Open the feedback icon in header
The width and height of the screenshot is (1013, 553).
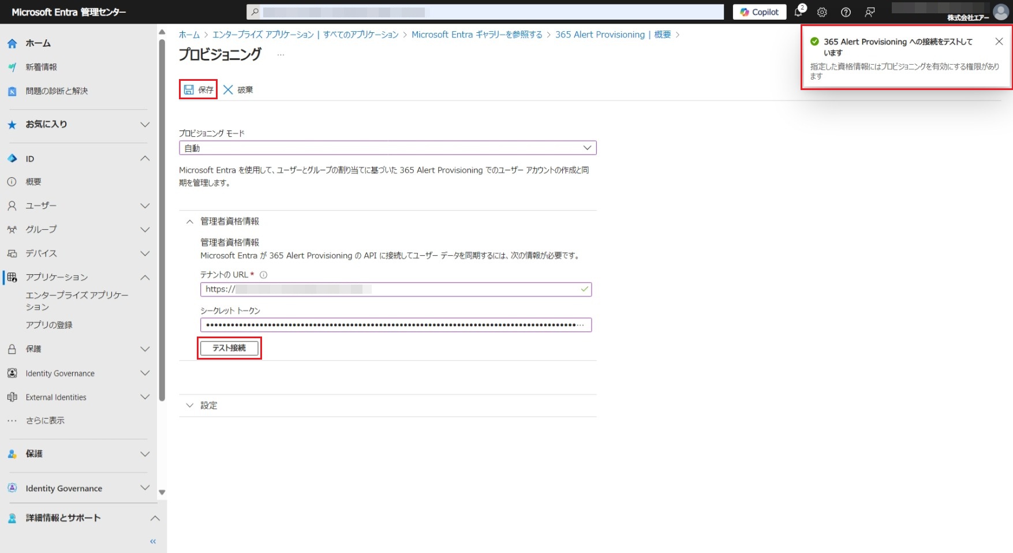[x=869, y=12]
